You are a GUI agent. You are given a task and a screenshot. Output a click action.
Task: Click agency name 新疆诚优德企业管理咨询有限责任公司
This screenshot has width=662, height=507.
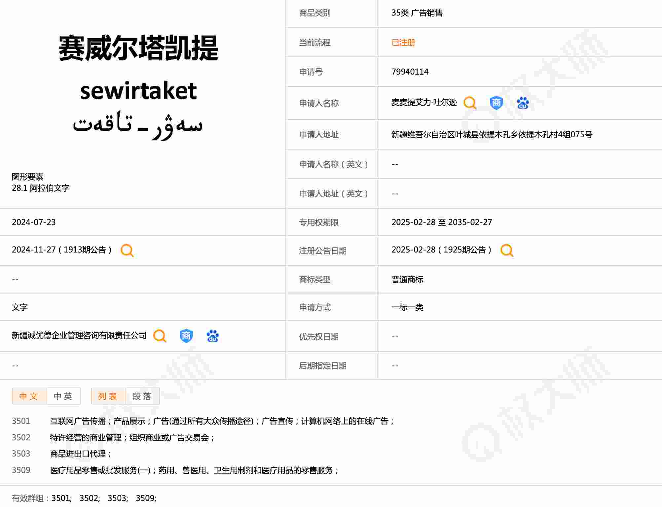(x=79, y=336)
